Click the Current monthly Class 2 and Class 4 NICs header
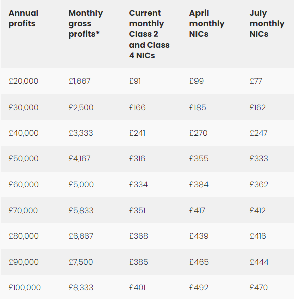This screenshot has height=299, width=294. coord(149,34)
